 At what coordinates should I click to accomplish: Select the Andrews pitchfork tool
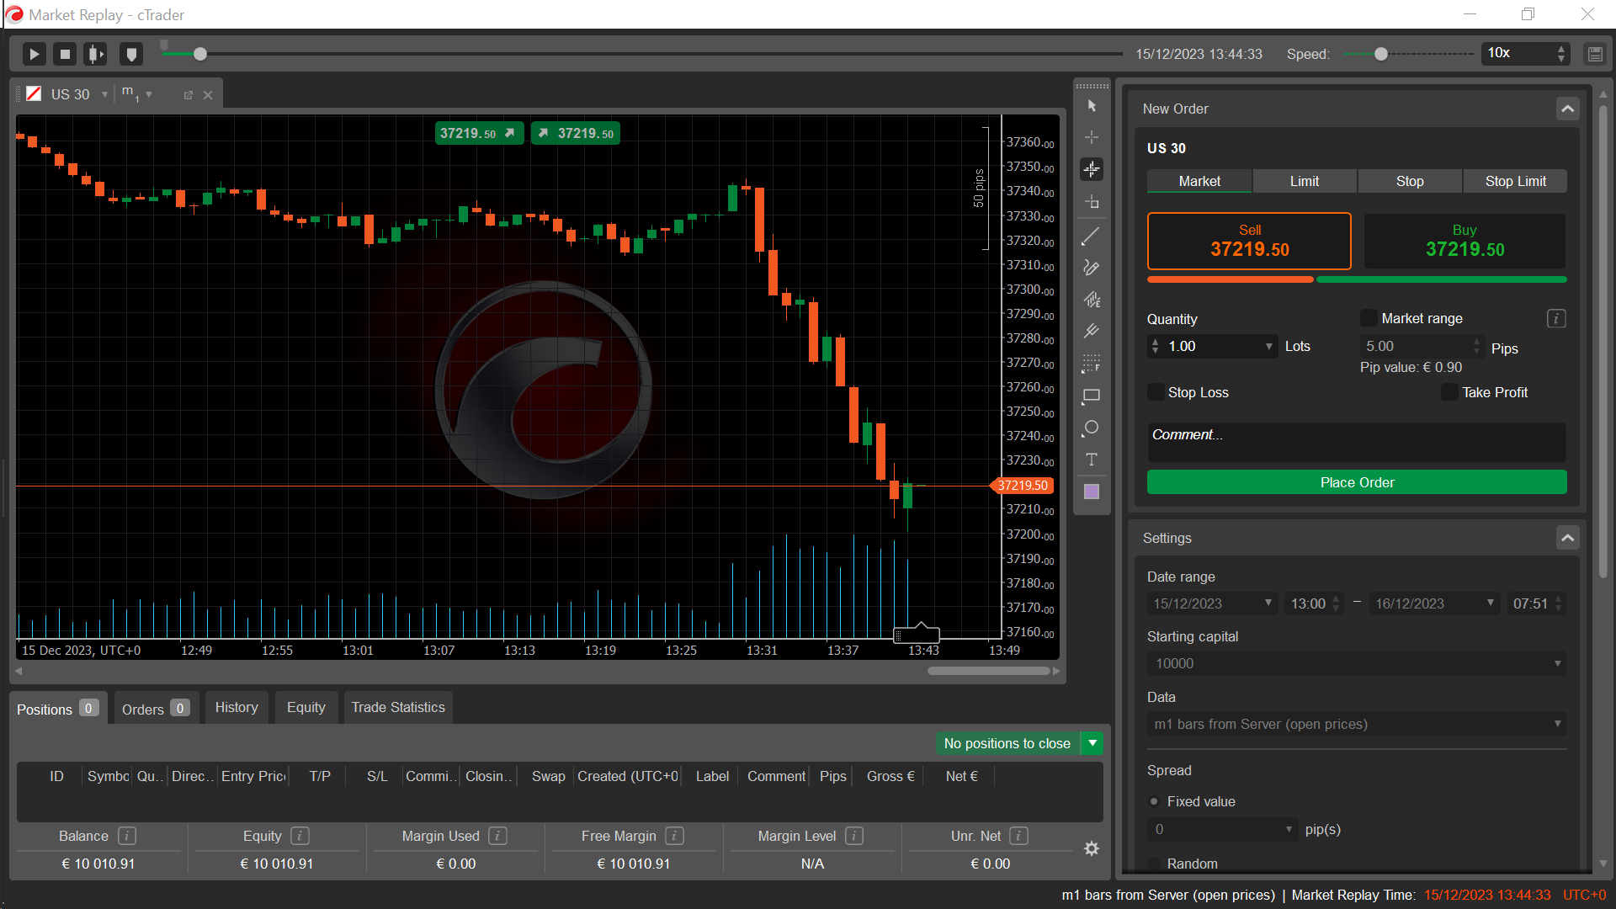pyautogui.click(x=1092, y=332)
